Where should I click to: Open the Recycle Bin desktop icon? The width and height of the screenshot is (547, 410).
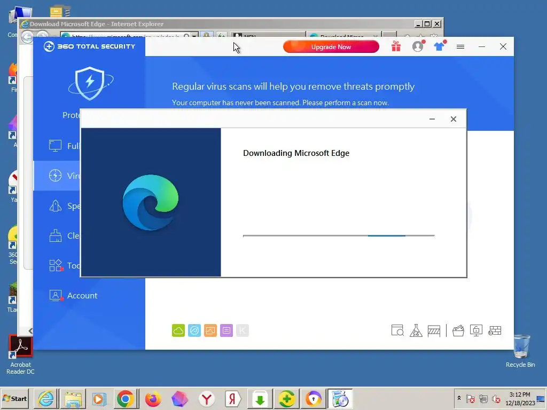point(520,351)
